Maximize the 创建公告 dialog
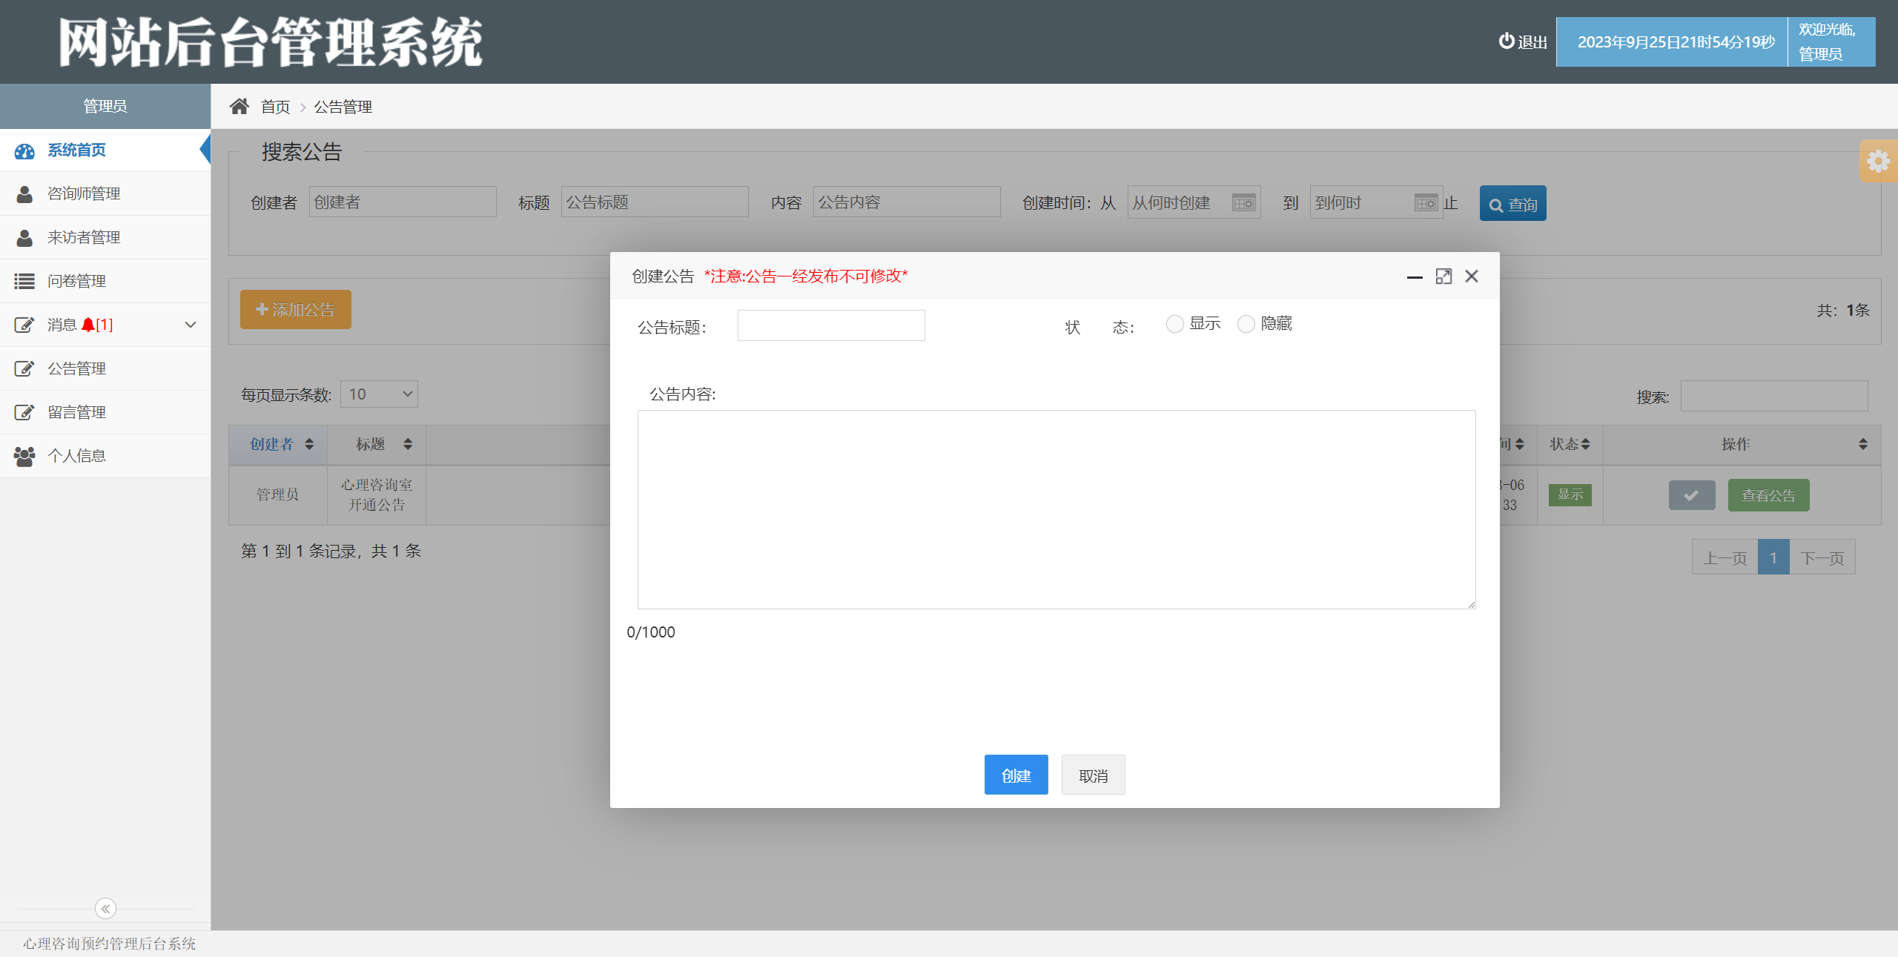 pos(1443,276)
